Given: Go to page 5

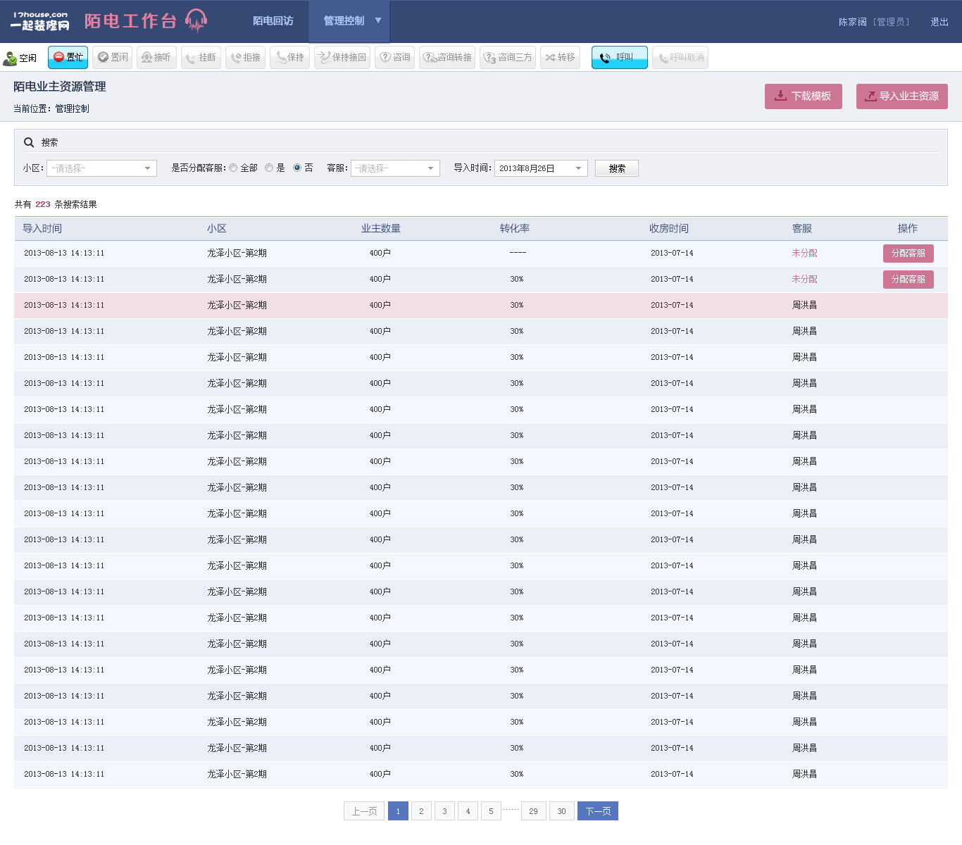Looking at the screenshot, I should click(x=491, y=811).
